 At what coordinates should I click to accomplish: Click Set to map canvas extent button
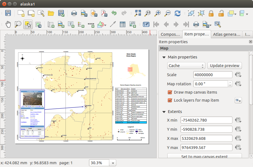[204, 156]
